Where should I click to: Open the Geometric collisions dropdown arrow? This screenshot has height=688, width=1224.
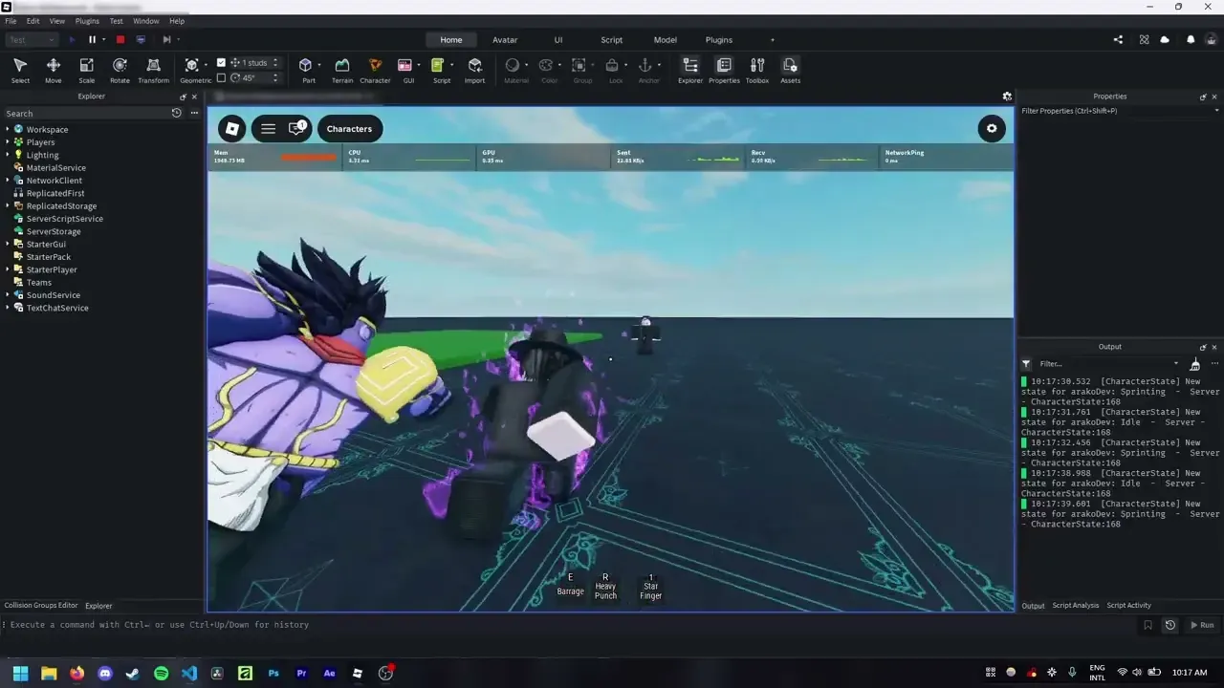(x=206, y=65)
